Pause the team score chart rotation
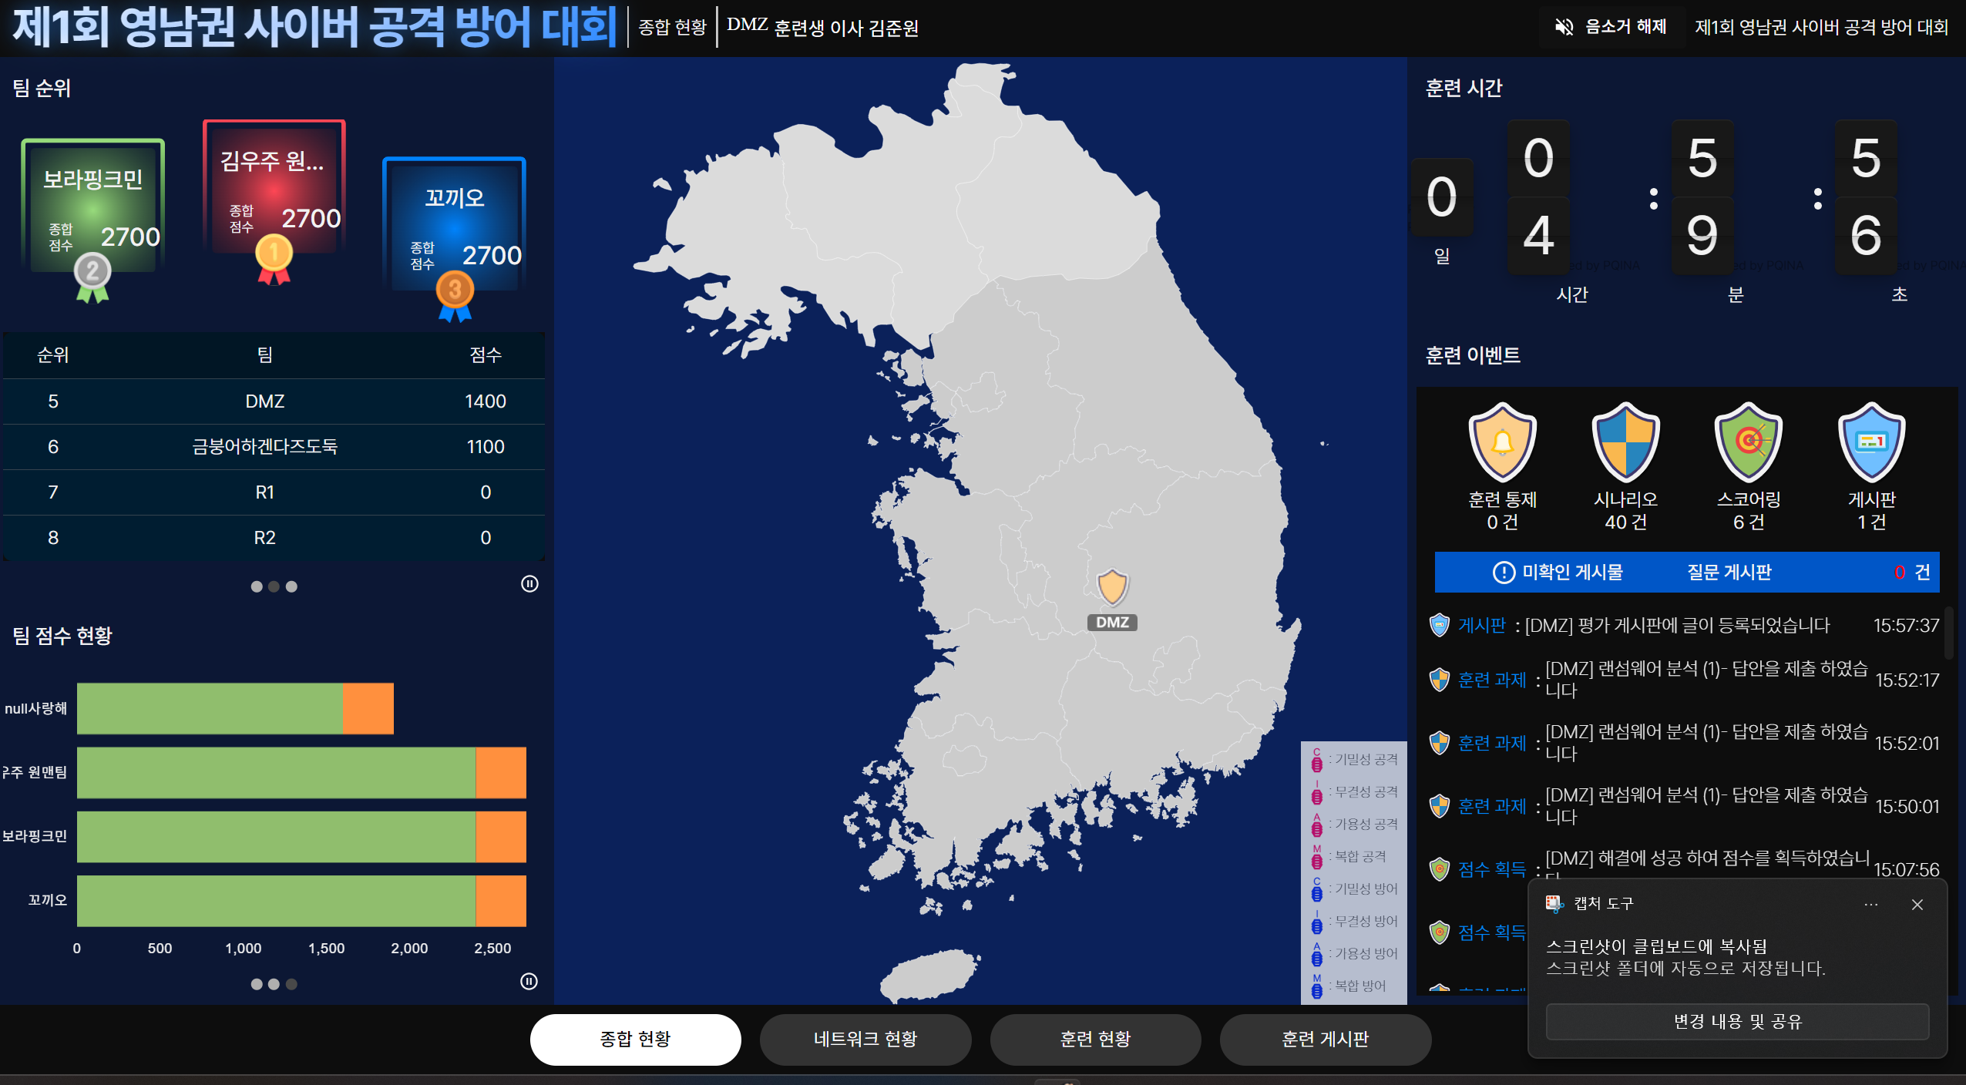Viewport: 1966px width, 1085px height. click(529, 982)
